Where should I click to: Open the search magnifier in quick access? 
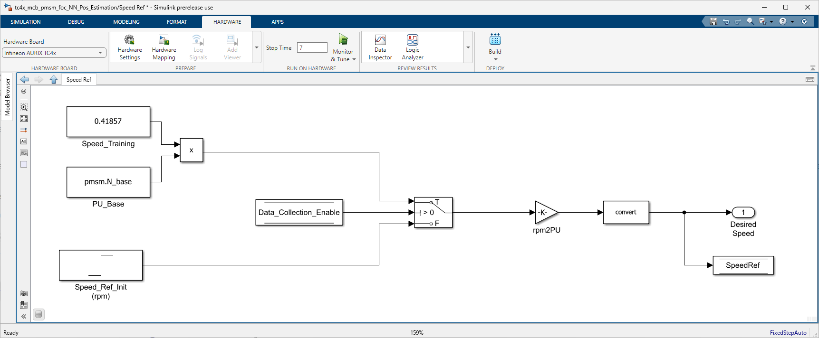751,21
